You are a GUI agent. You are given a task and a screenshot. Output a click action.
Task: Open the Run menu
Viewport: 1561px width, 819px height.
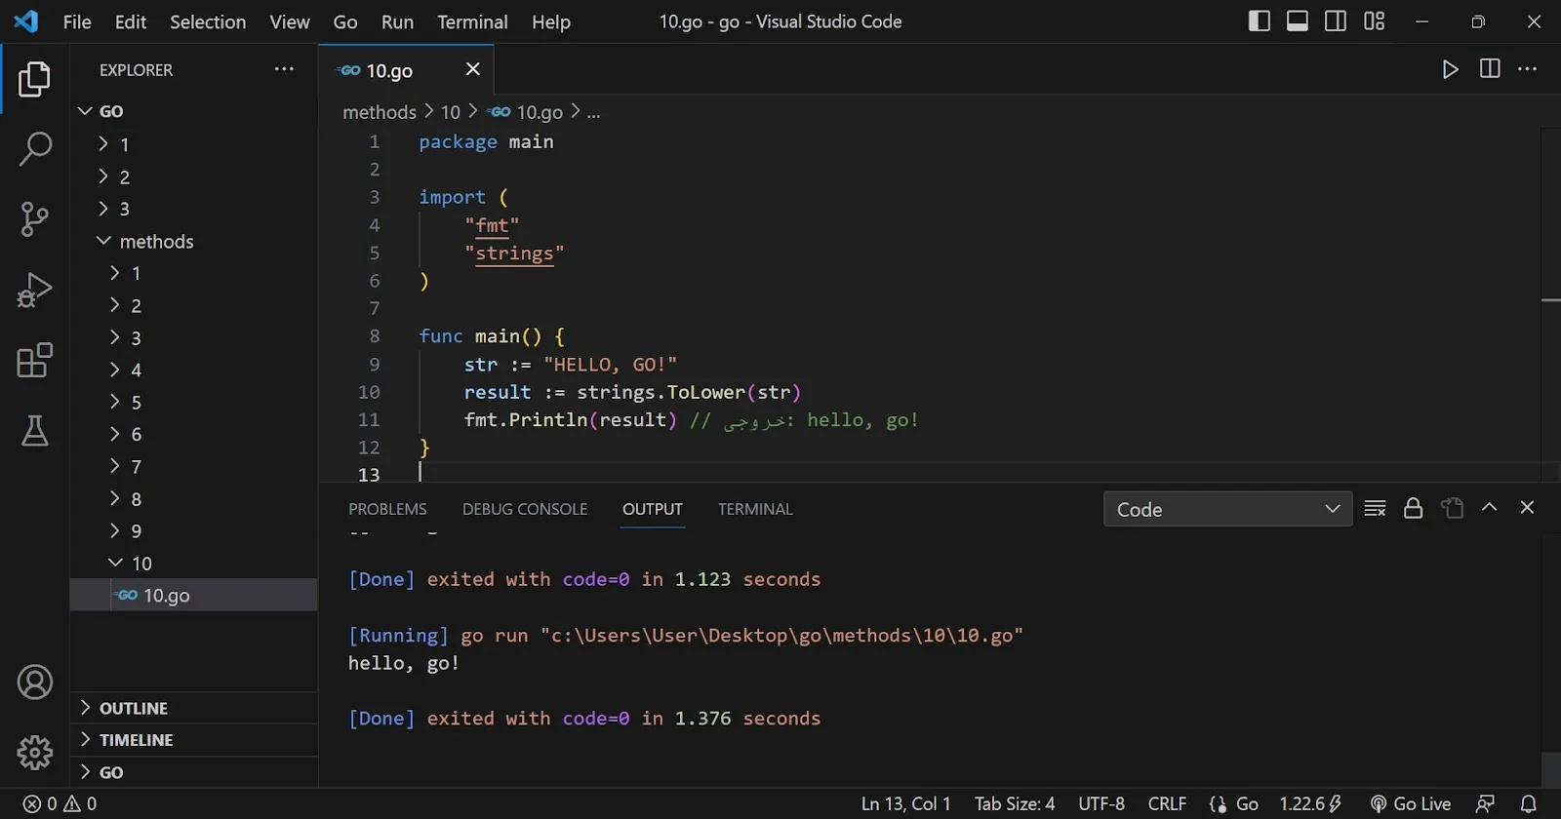coord(397,21)
